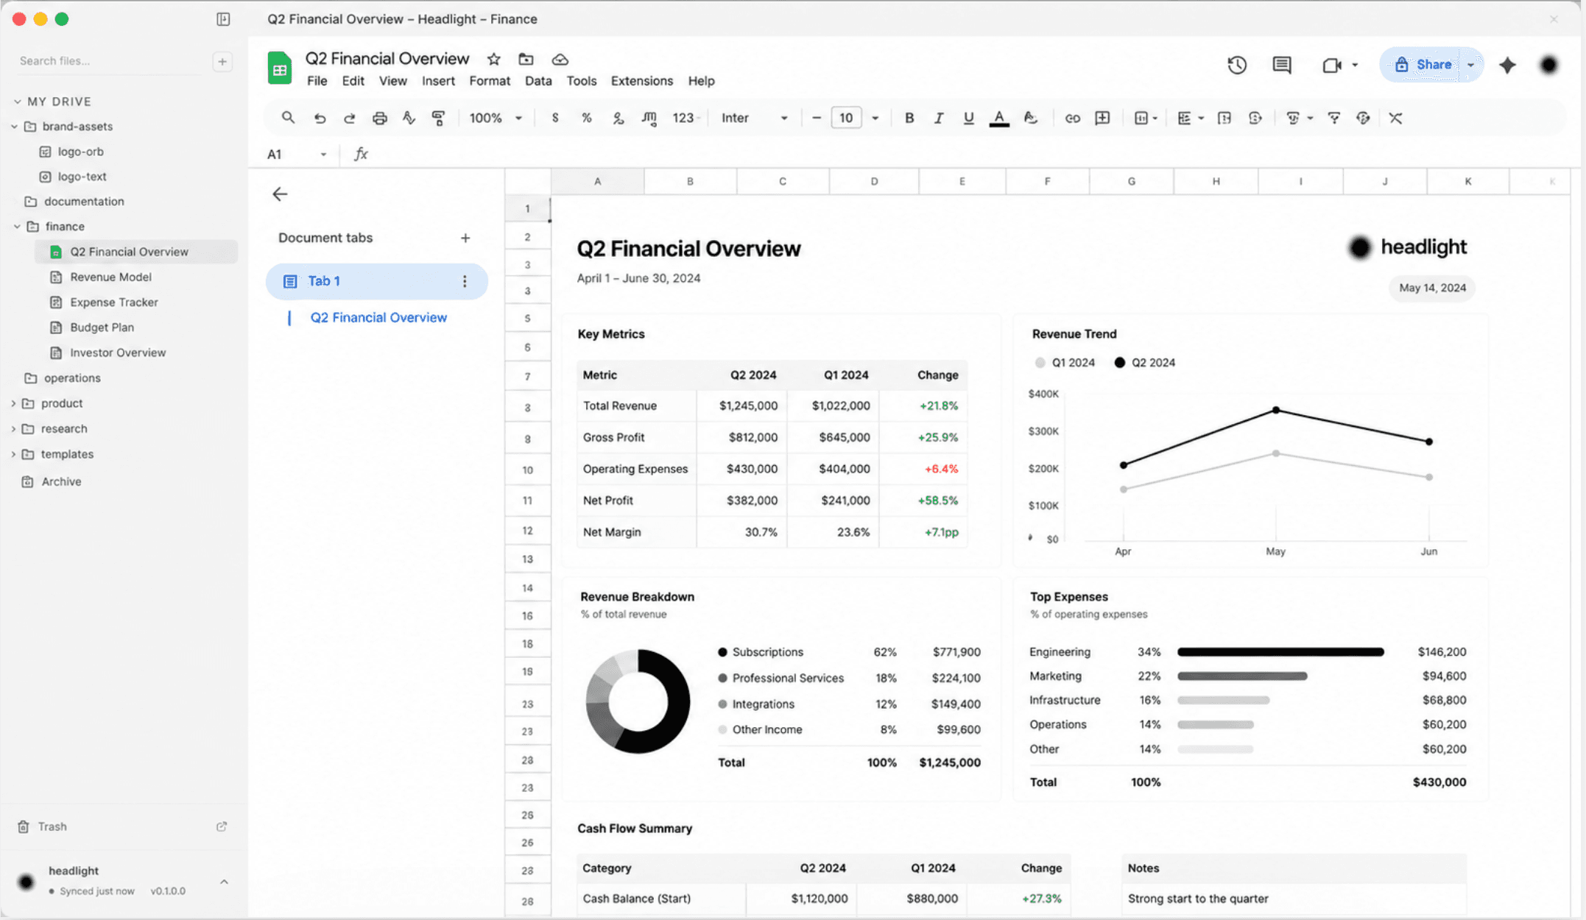
Task: Insert a link from the toolbar
Action: pyautogui.click(x=1072, y=118)
